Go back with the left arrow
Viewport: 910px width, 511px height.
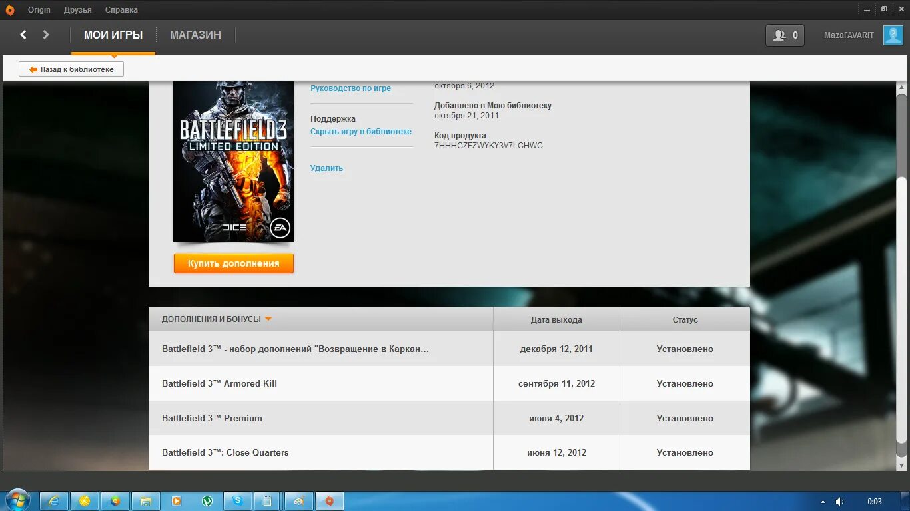click(x=23, y=35)
